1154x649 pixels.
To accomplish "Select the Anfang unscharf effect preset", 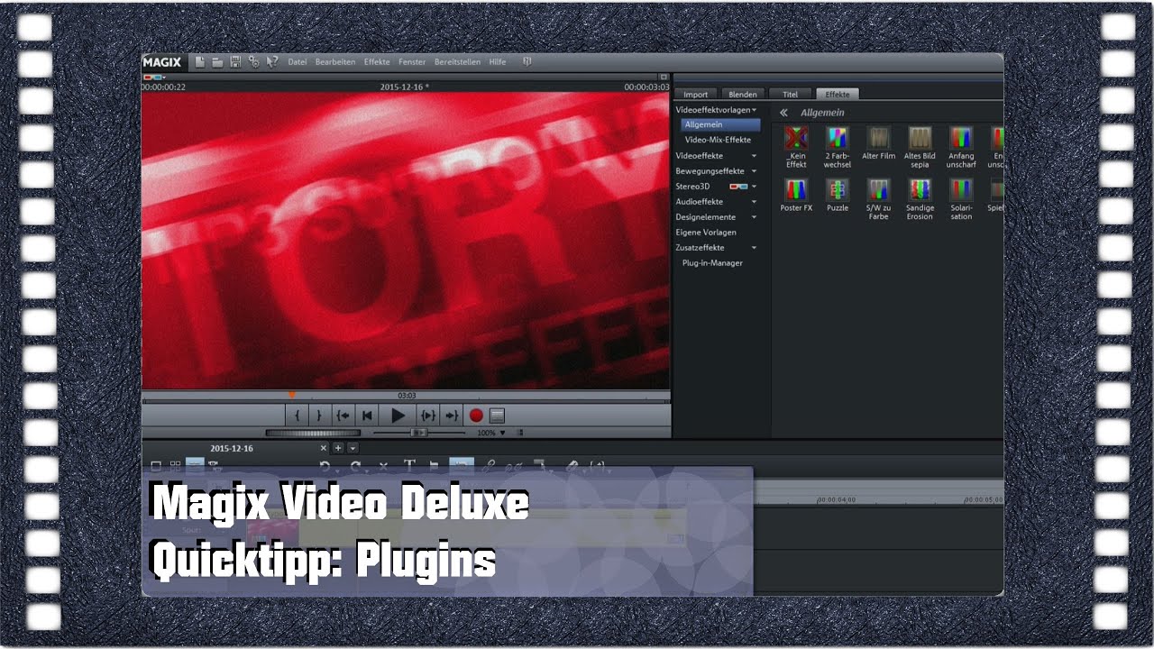I will click(x=961, y=147).
